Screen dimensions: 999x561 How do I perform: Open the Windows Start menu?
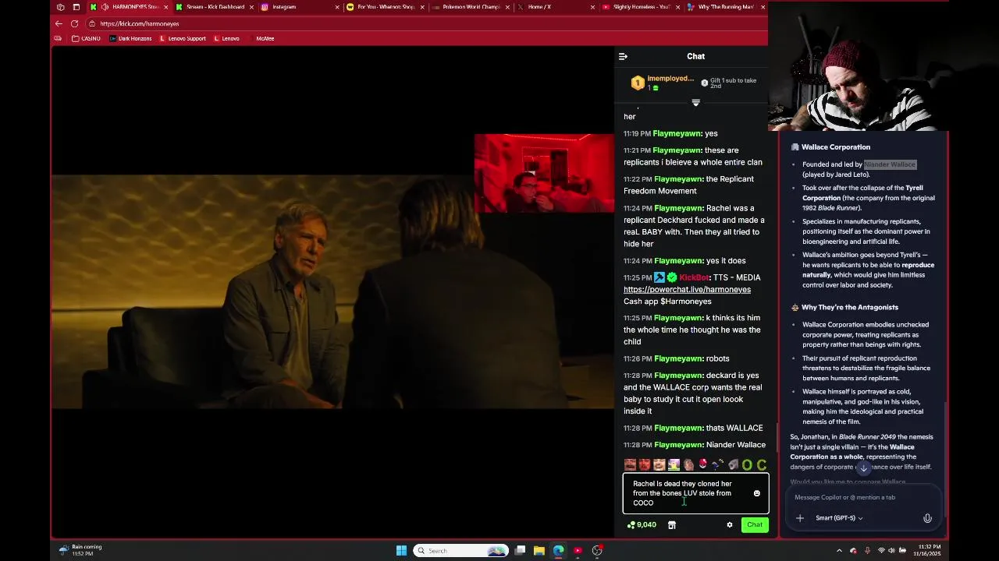coord(401,551)
